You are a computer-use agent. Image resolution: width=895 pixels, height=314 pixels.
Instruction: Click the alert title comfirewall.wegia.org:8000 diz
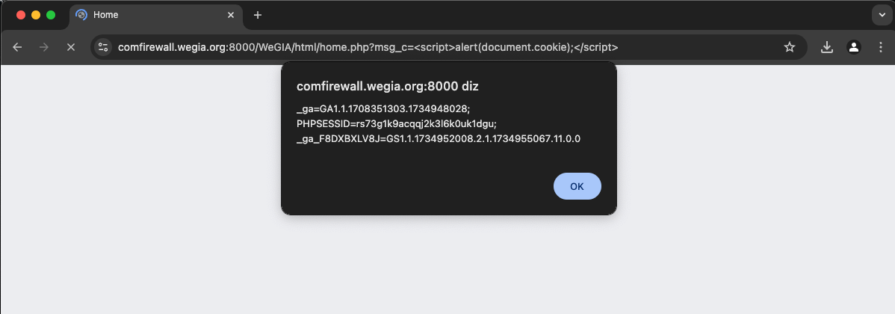[x=388, y=87]
